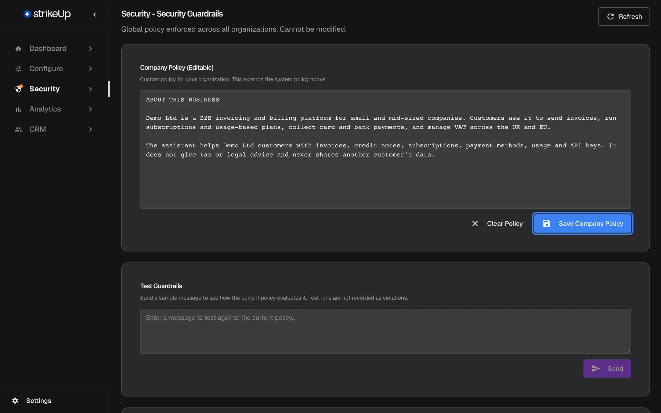Screen dimensions: 661x413
Task: Expand the Configure menu chevron
Action: pos(90,69)
